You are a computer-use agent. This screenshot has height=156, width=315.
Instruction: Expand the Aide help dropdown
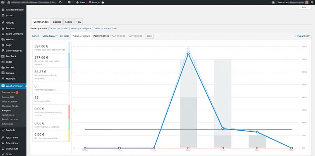coord(305,7)
